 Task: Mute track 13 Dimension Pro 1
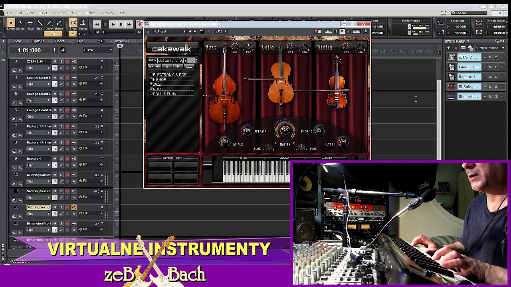coord(55,224)
